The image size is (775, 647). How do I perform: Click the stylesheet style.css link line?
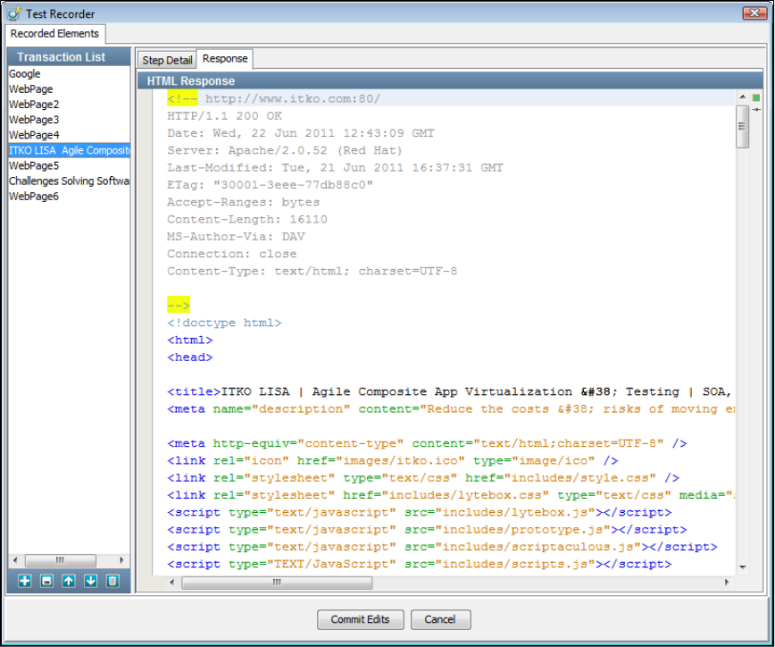(x=423, y=478)
